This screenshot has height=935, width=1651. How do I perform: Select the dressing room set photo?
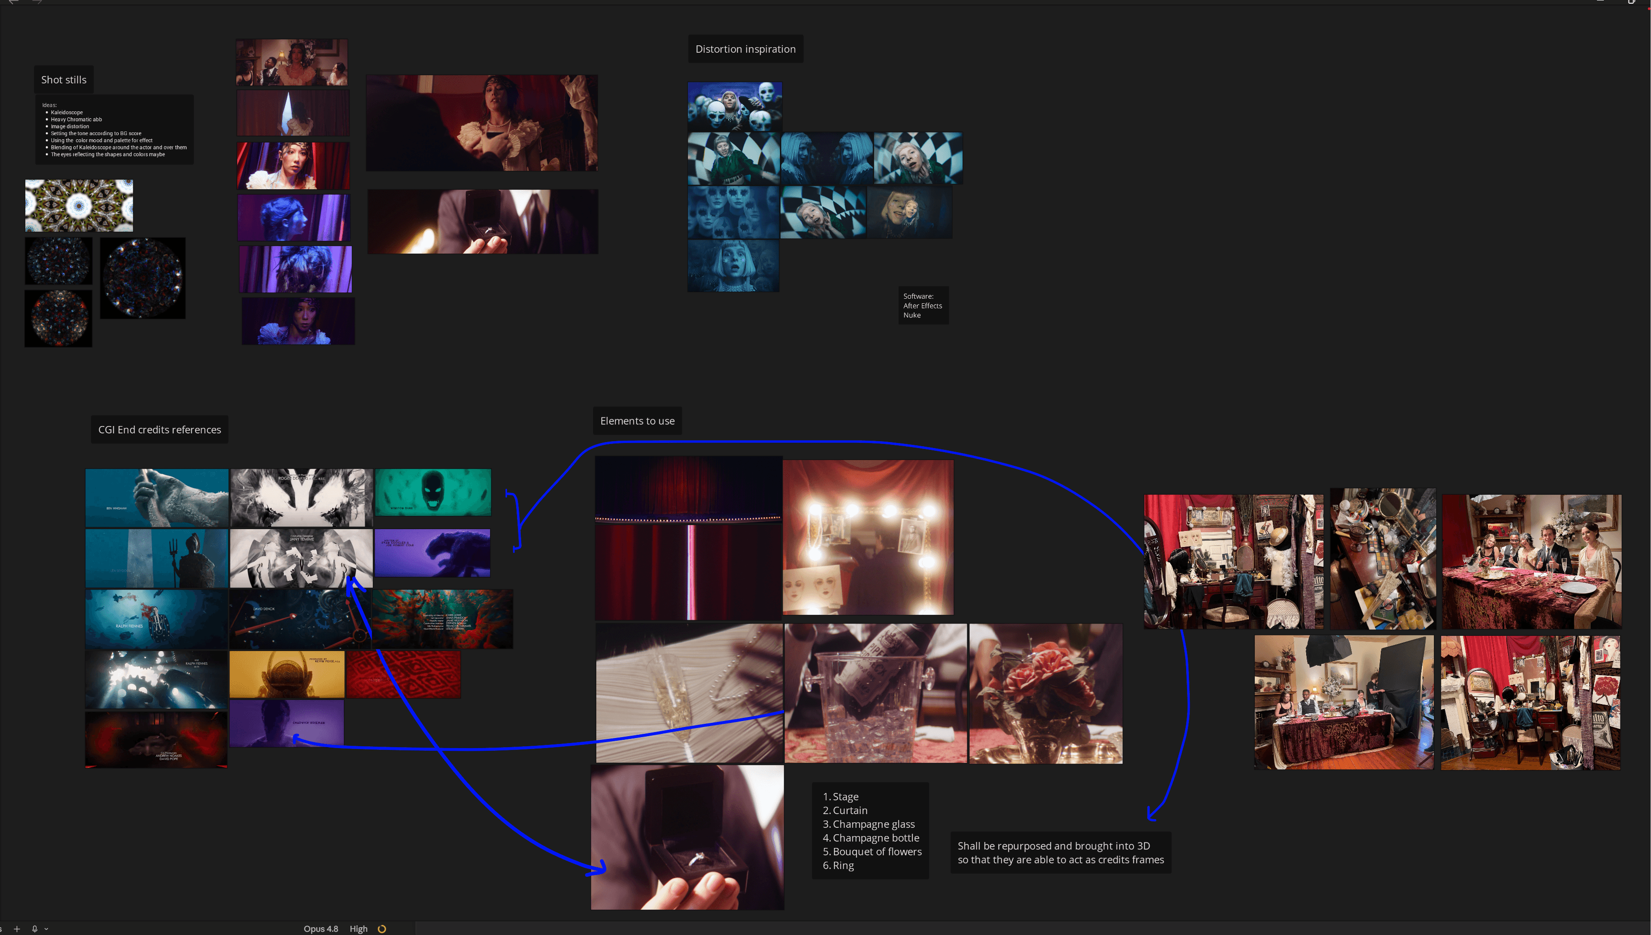[1233, 562]
